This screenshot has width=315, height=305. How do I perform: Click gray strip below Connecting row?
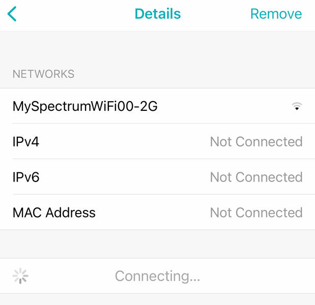coord(157,299)
